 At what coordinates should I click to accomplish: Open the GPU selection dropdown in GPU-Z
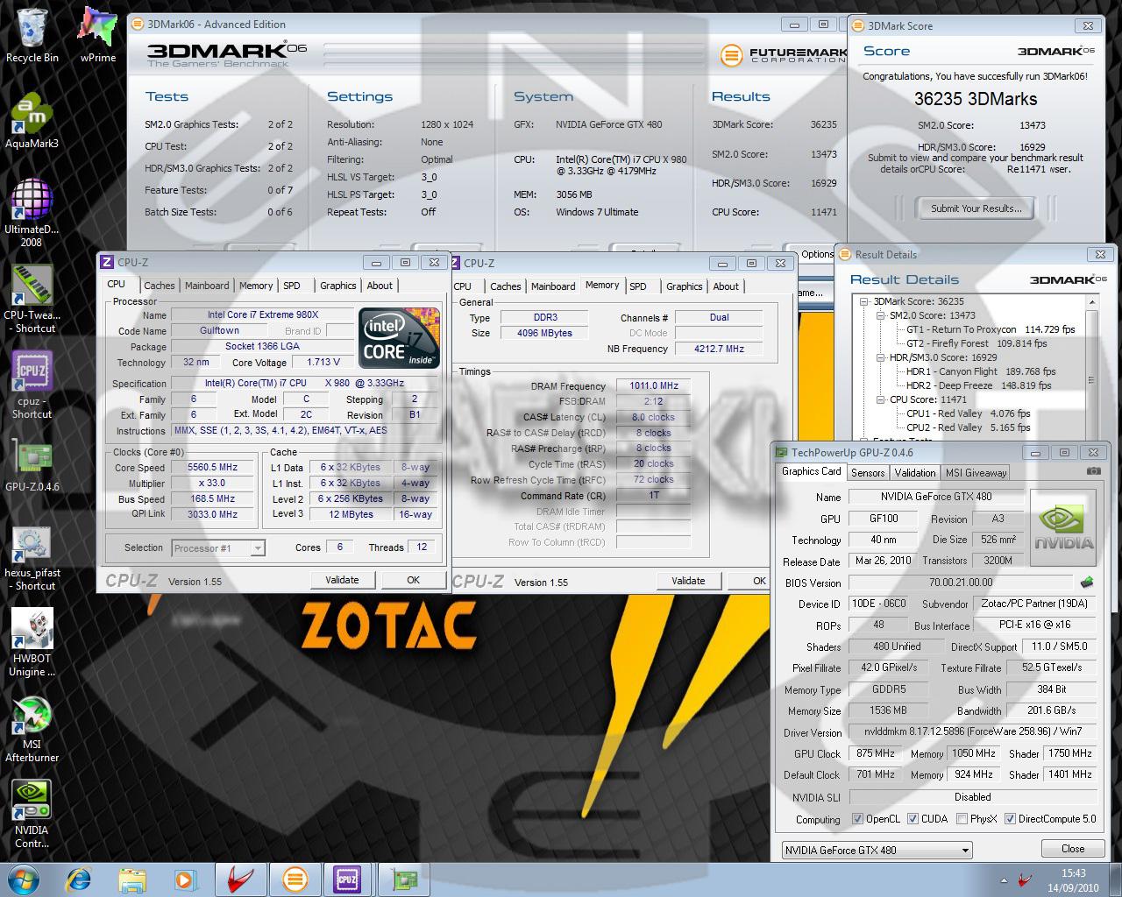click(877, 850)
